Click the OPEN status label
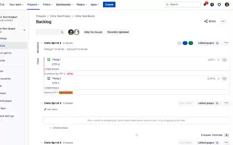 click(70, 74)
